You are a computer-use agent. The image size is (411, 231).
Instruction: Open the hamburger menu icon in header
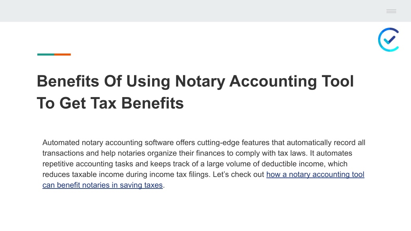pos(391,11)
